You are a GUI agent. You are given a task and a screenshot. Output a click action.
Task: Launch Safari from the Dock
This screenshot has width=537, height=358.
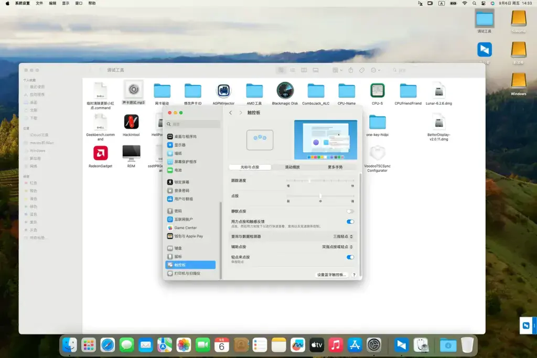108,345
